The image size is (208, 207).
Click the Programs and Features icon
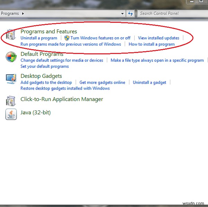point(11,35)
